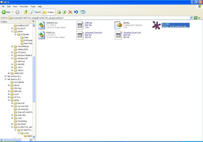Click horizontal scrollbar left arrow in Folders
This screenshot has width=203, height=142.
tap(1, 140)
